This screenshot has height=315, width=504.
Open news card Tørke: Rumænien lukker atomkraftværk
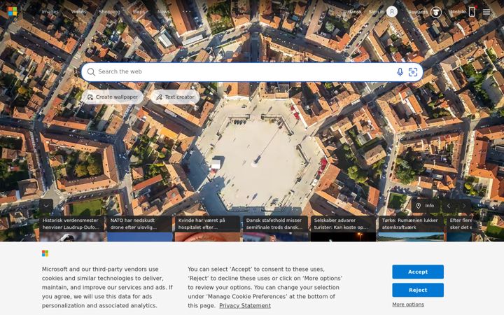click(411, 228)
